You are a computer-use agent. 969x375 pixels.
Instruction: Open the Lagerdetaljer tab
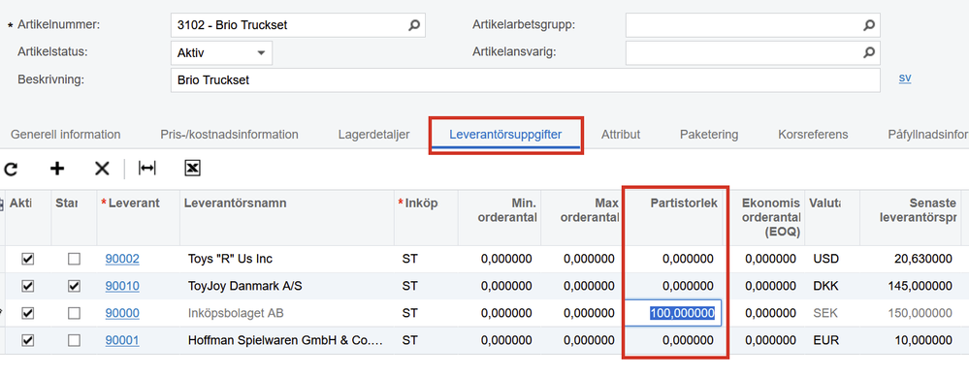(x=373, y=134)
